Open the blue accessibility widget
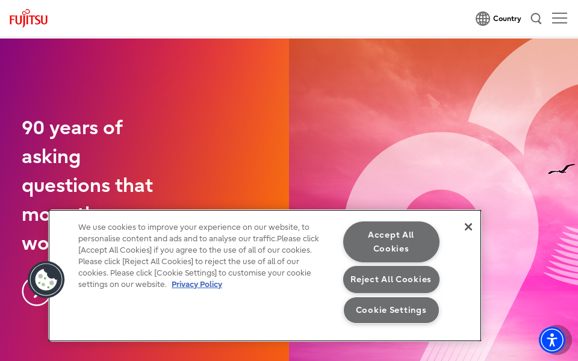Screen dimensions: 578x361 point(552,340)
